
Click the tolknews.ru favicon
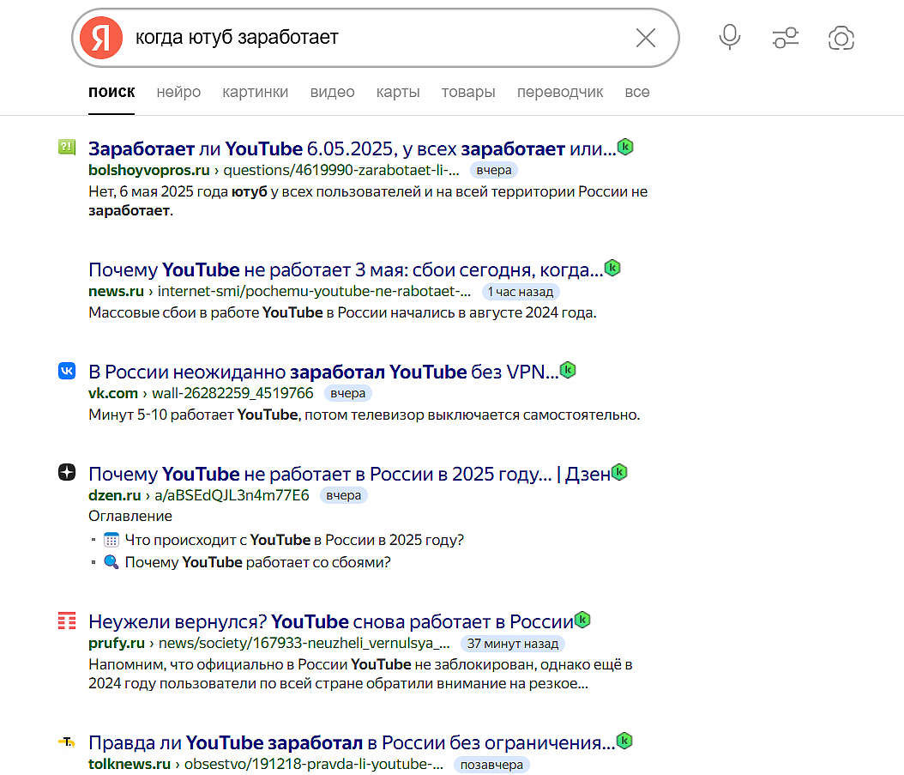pyautogui.click(x=67, y=742)
